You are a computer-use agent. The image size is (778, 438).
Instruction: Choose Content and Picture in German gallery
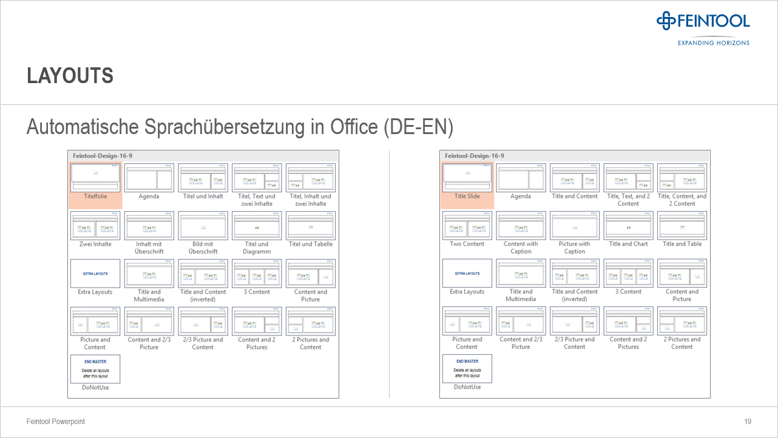point(310,274)
